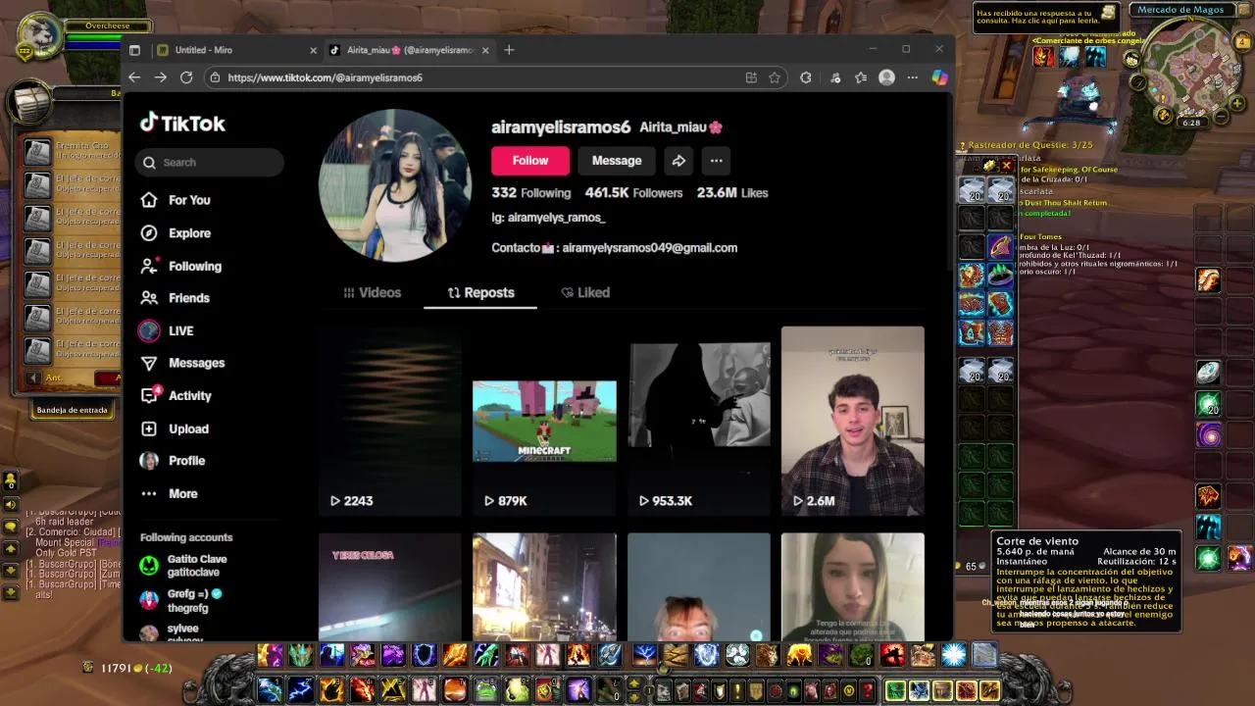Expand the More menu in TikTok sidebar
1255x706 pixels.
(x=170, y=493)
